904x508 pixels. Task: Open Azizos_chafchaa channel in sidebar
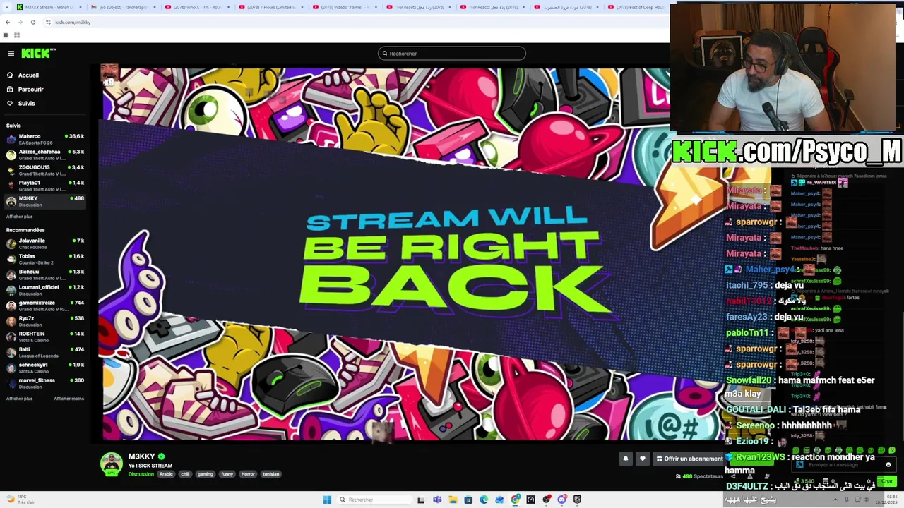(45, 155)
